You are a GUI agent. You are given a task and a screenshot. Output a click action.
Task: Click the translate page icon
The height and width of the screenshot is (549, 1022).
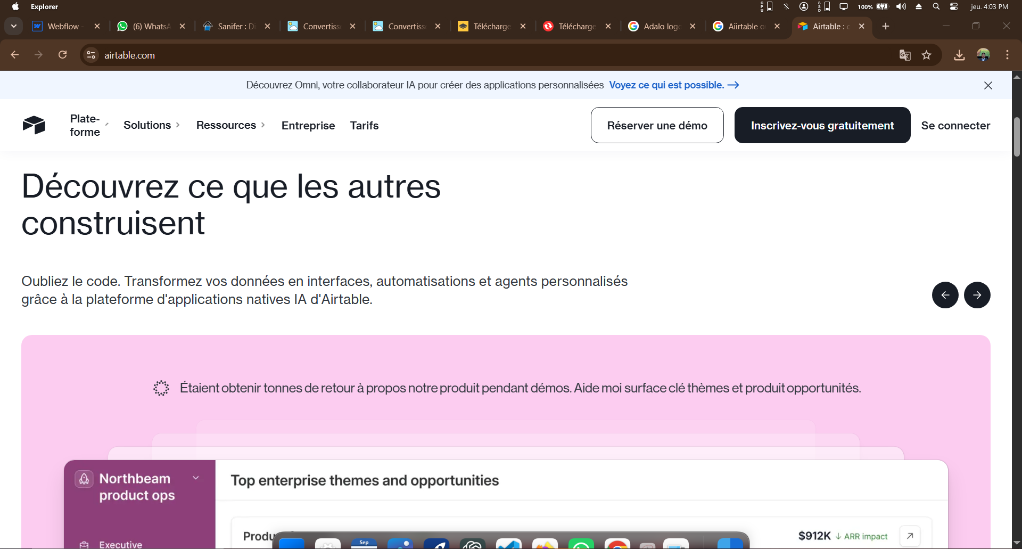pyautogui.click(x=905, y=55)
